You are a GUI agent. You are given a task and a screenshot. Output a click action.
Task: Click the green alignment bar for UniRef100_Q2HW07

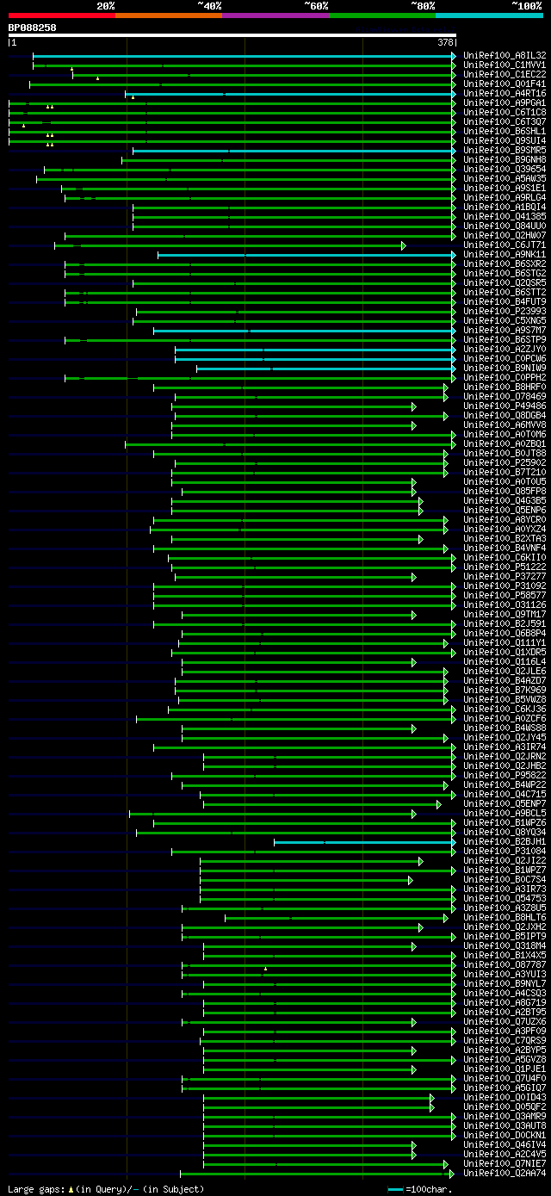pyautogui.click(x=259, y=235)
